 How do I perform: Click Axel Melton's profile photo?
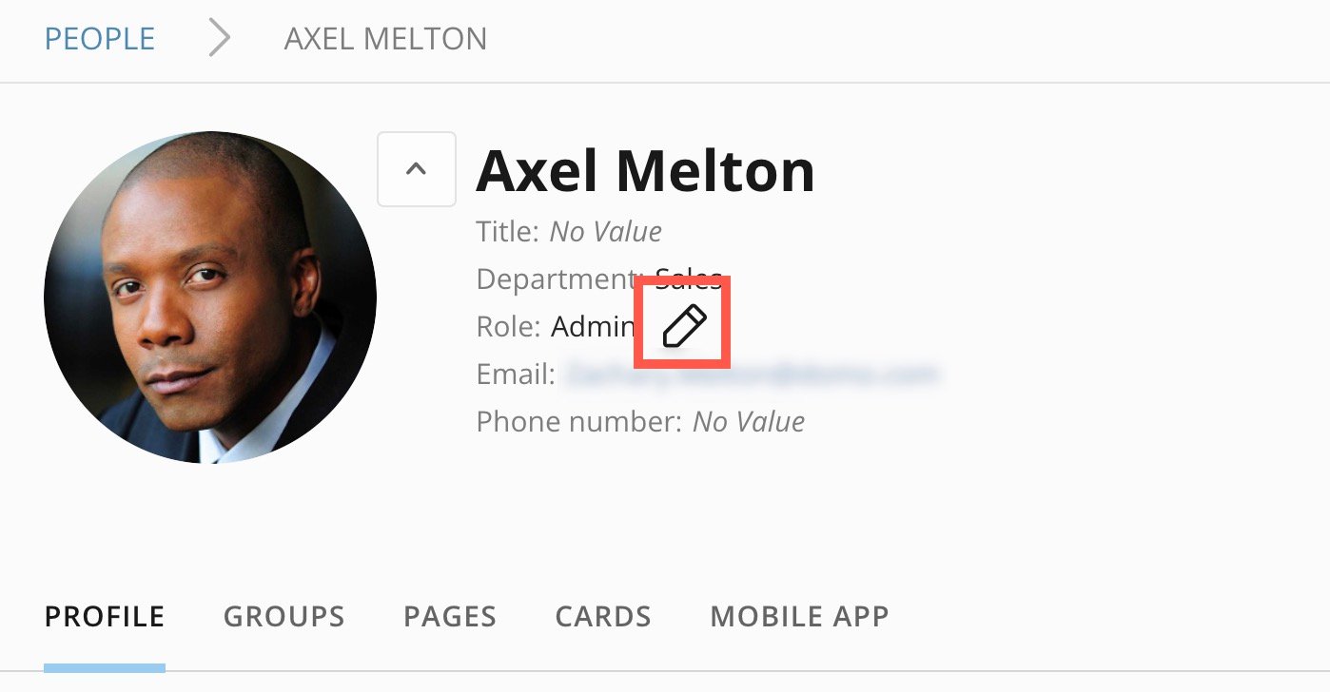pyautogui.click(x=210, y=298)
